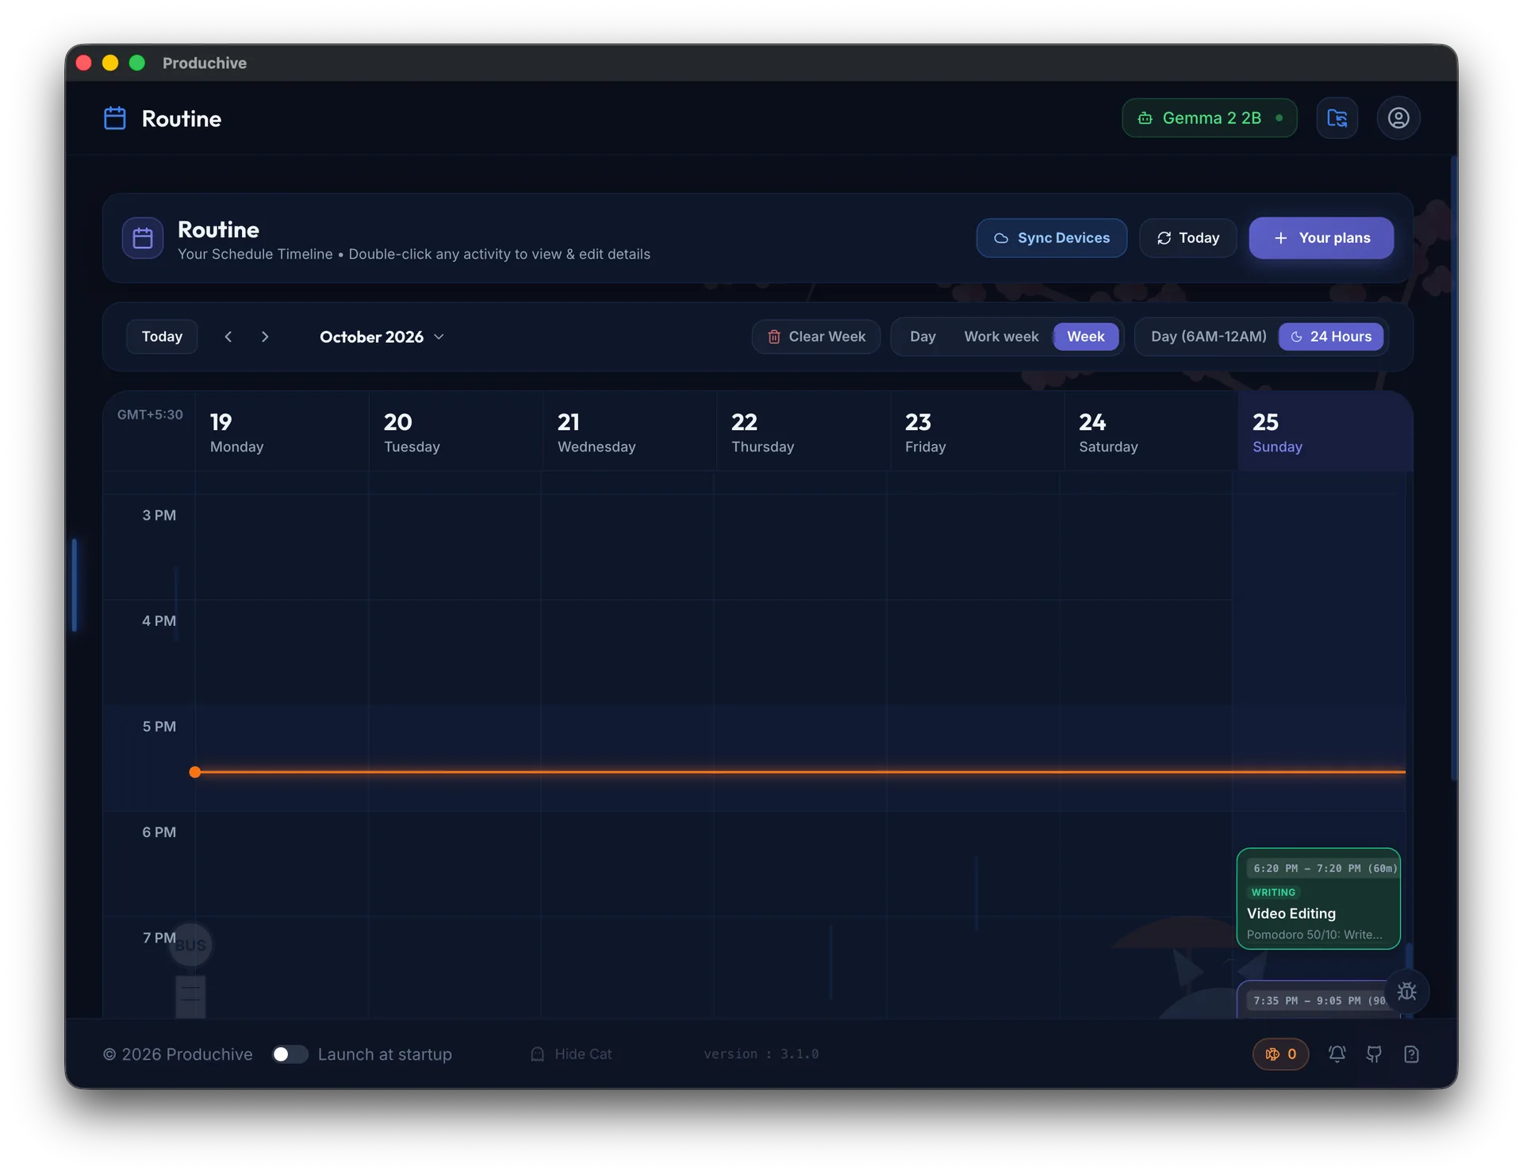Click the version : 3.1.0 text
Screen dimensions: 1523x1175
(761, 1054)
